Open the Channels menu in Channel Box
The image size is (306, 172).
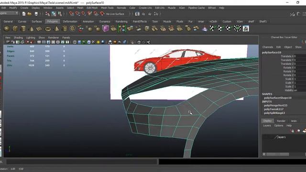click(268, 47)
